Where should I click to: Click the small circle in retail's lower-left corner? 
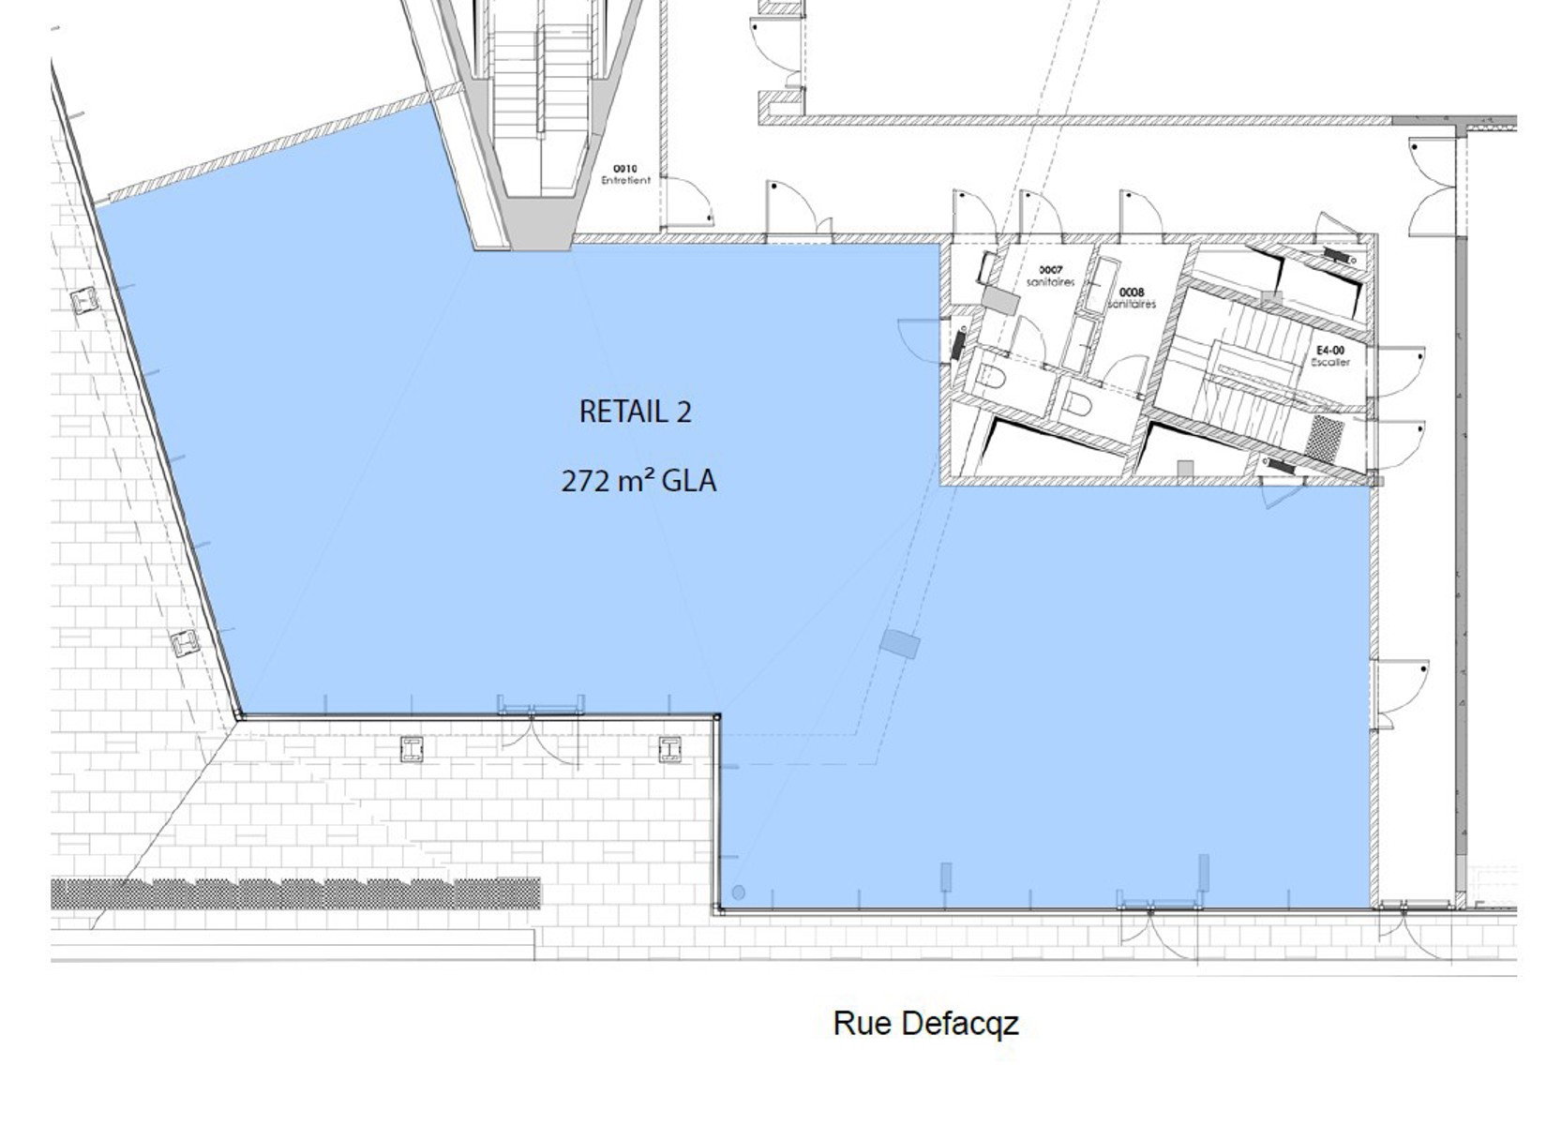pyautogui.click(x=739, y=892)
